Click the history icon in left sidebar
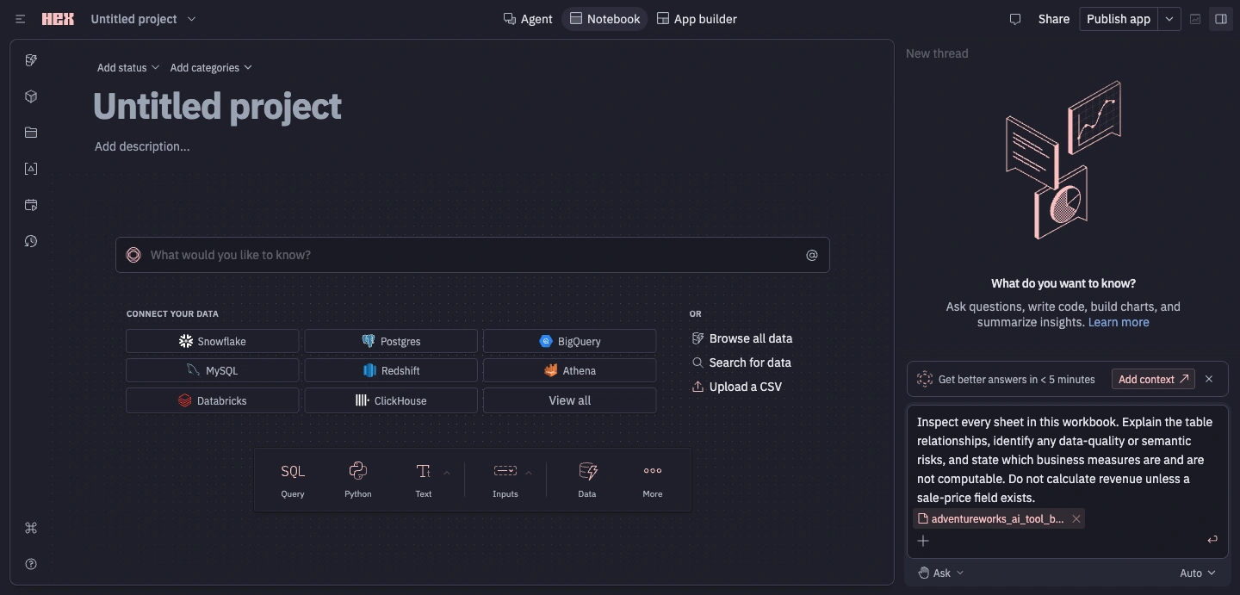The width and height of the screenshot is (1240, 595). coord(31,241)
